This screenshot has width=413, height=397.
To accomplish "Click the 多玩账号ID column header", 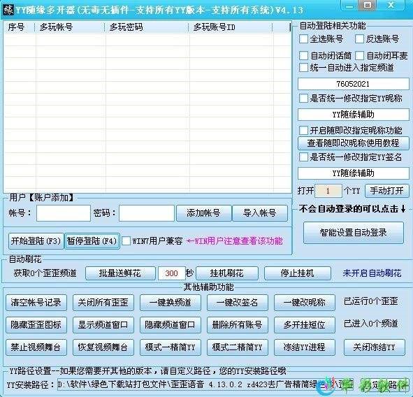I will (x=231, y=27).
